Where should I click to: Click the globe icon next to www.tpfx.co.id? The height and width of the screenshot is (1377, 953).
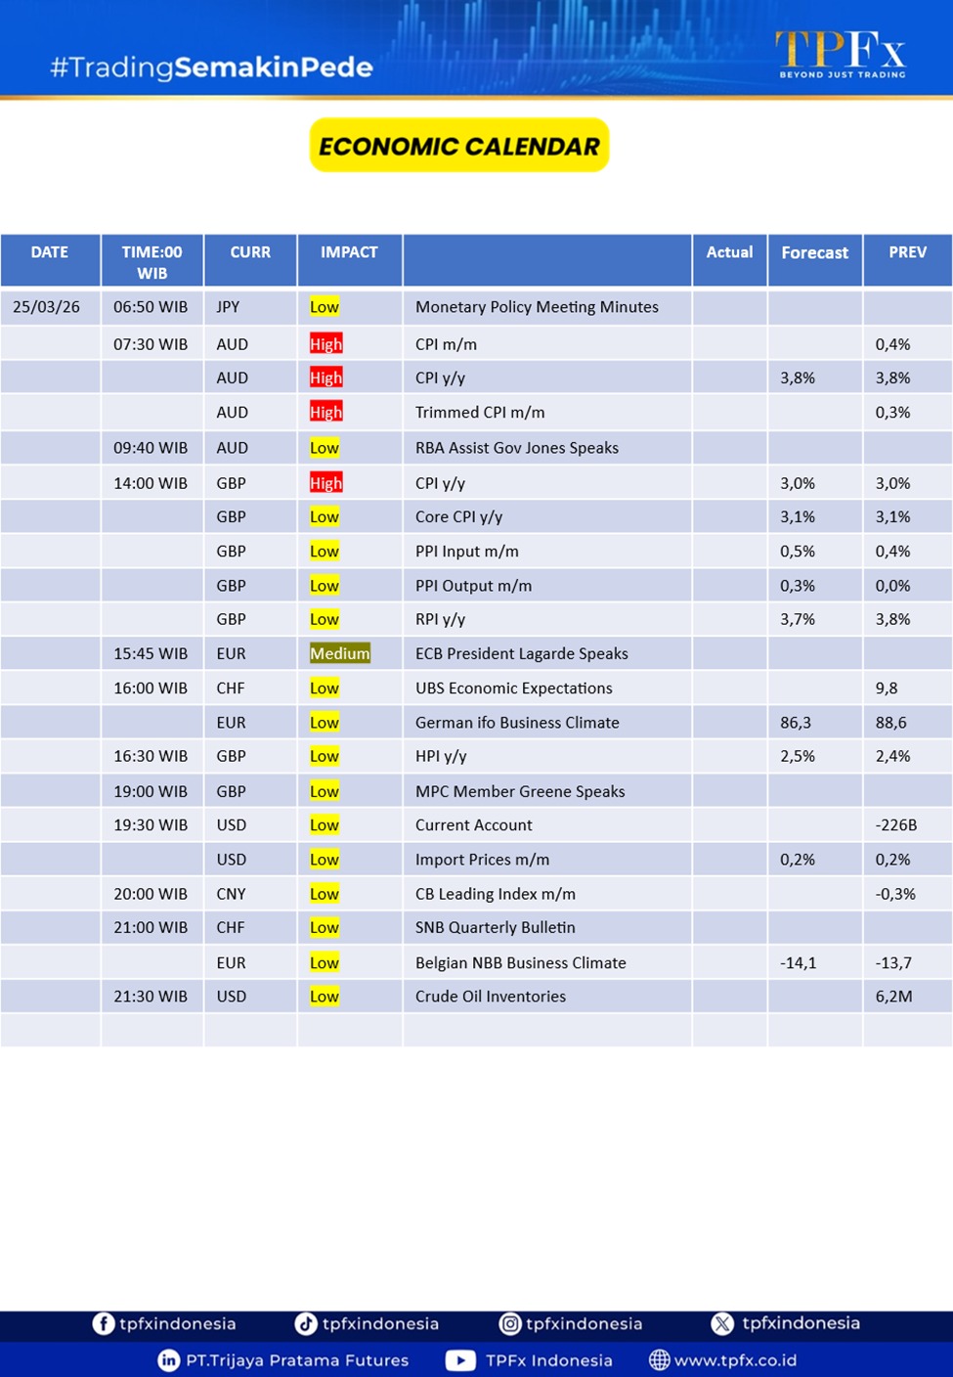660,1359
